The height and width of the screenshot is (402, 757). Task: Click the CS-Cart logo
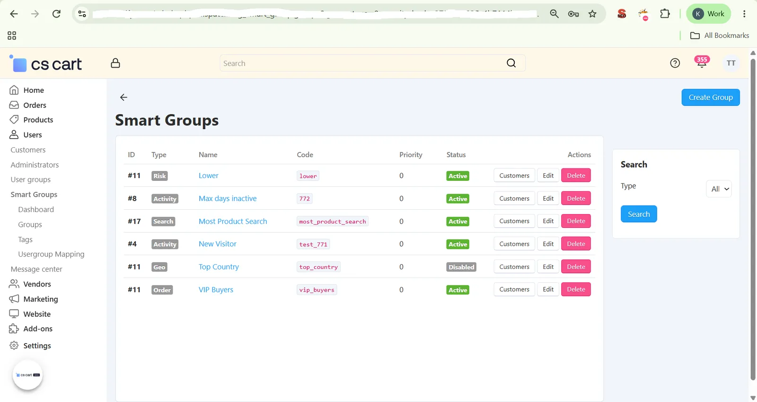45,63
